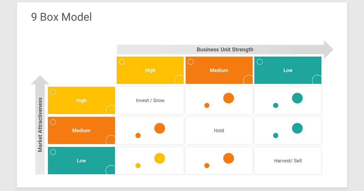The height and width of the screenshot is (191, 364).
Task: Select small teal dot in Medium-attractiveness Low-strength cell
Action: [x=276, y=136]
